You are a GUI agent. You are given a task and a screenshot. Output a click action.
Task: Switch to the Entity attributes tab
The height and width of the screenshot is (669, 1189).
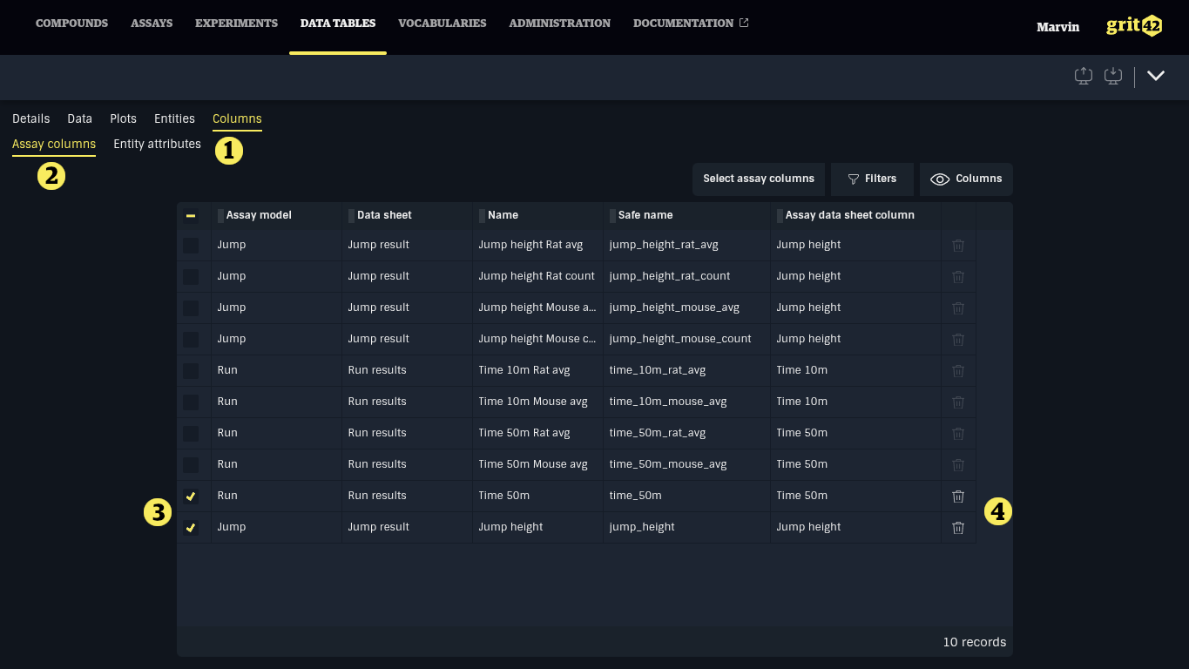(x=157, y=144)
